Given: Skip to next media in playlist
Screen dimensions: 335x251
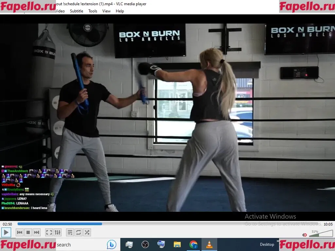Looking at the screenshot, I should tap(37, 232).
